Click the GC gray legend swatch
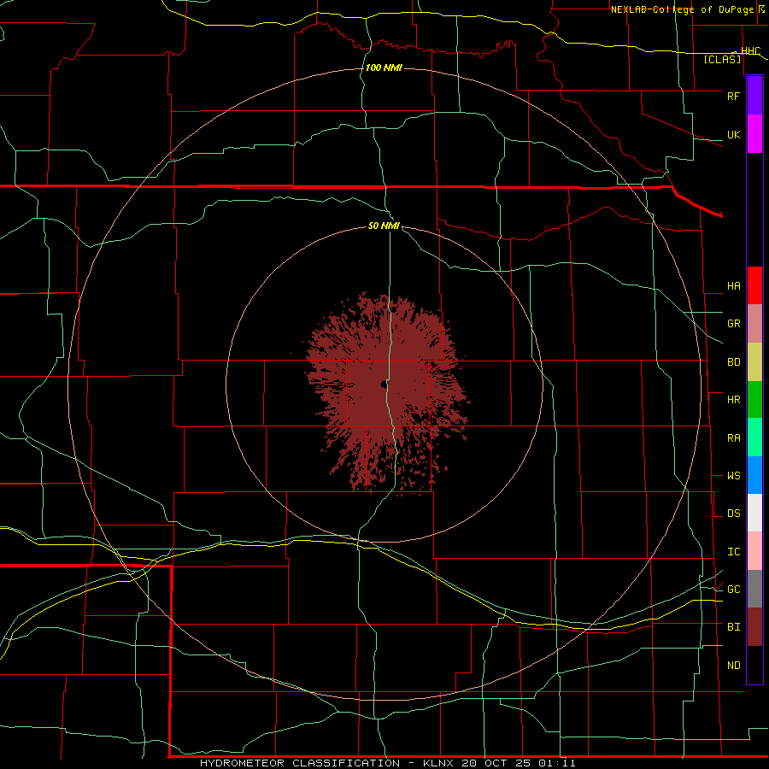 [754, 589]
